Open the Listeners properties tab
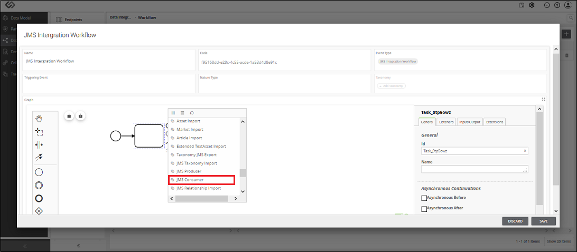Viewport: 577px width, 252px height. [446, 122]
